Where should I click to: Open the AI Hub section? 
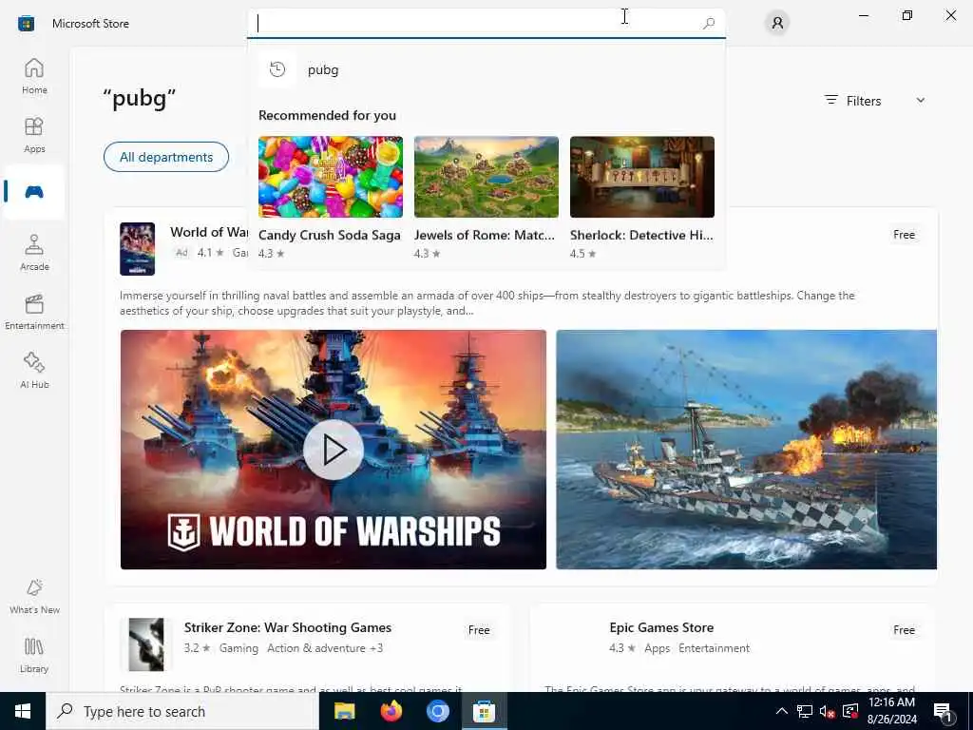(x=34, y=371)
